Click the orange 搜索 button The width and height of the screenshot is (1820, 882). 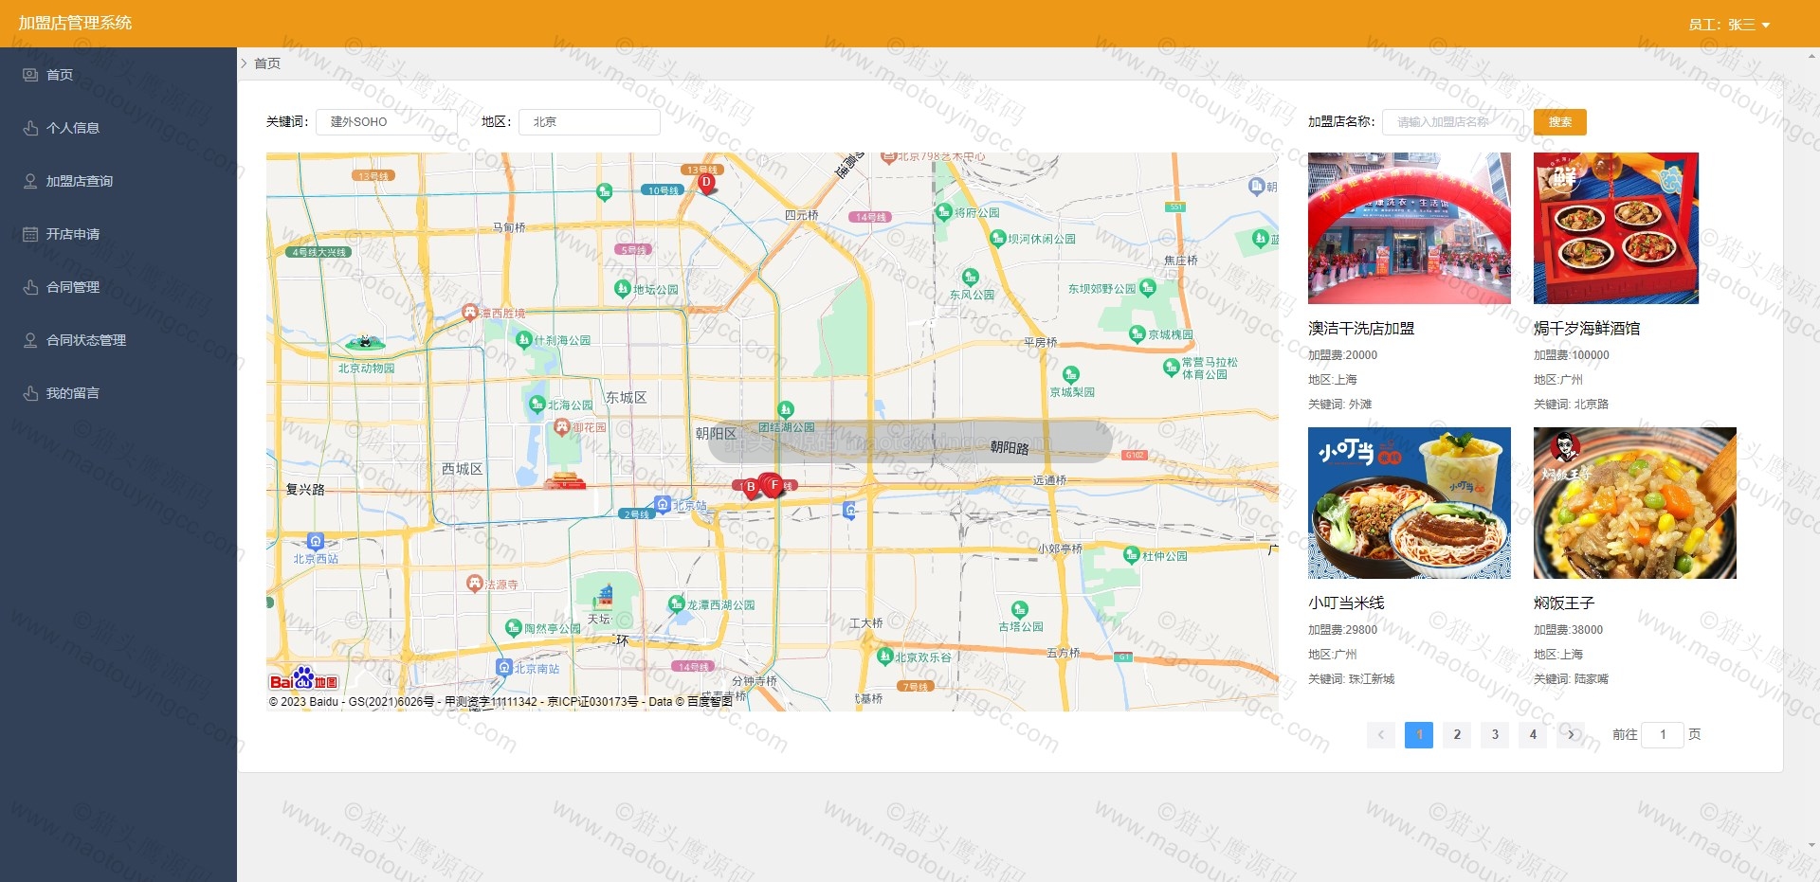[x=1560, y=122]
